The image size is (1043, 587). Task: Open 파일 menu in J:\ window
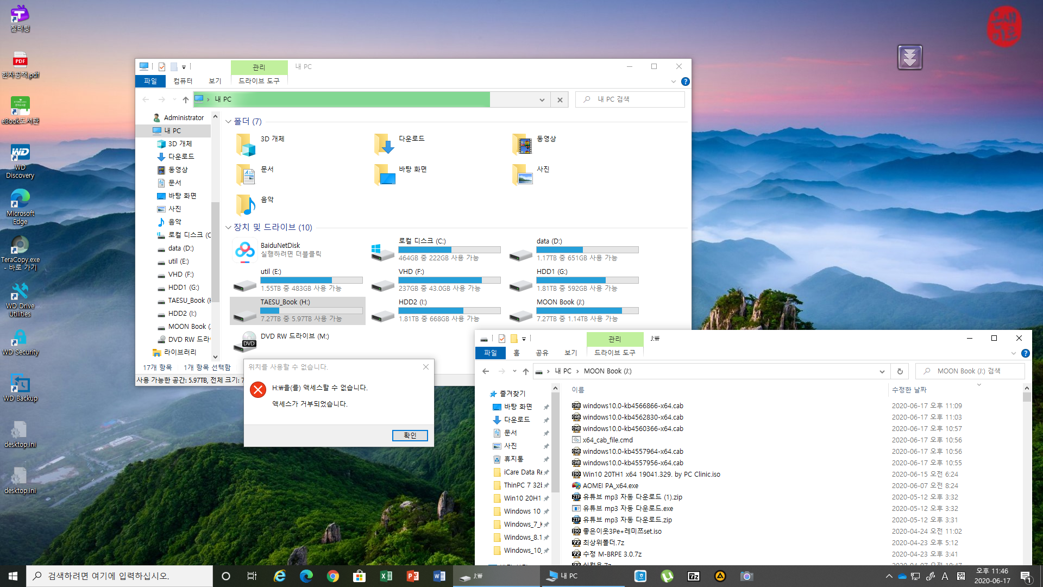[x=491, y=353]
